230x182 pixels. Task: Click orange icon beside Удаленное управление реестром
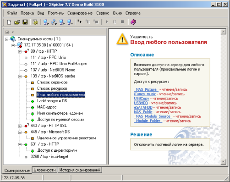point(33,138)
